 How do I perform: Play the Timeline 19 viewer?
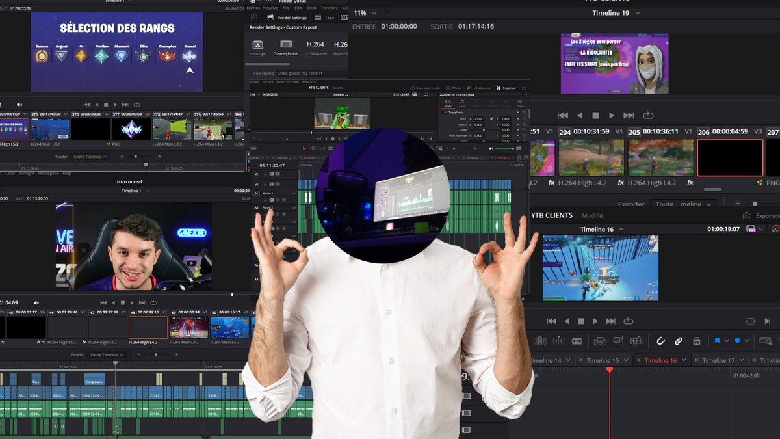coord(612,115)
